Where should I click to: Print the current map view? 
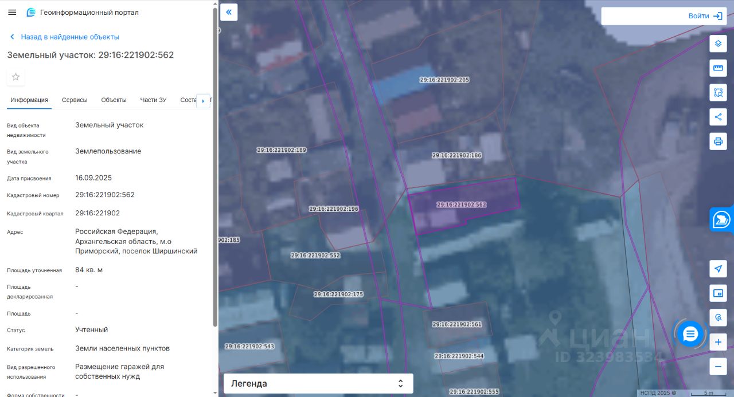718,141
